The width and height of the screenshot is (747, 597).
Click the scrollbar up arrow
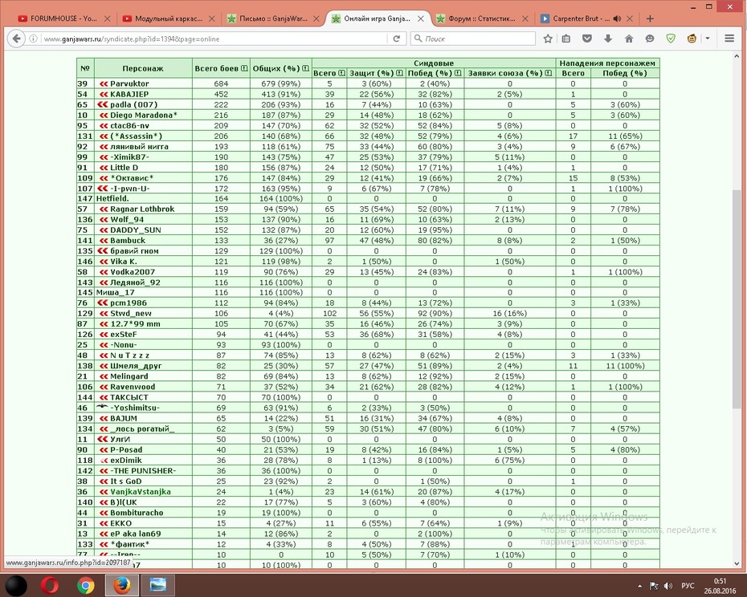pyautogui.click(x=737, y=55)
